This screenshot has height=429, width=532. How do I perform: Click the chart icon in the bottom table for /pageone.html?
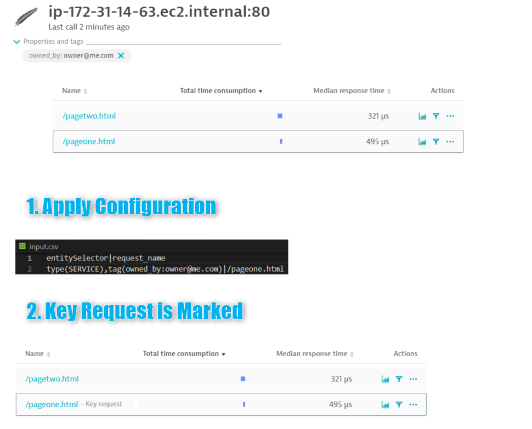(x=384, y=404)
